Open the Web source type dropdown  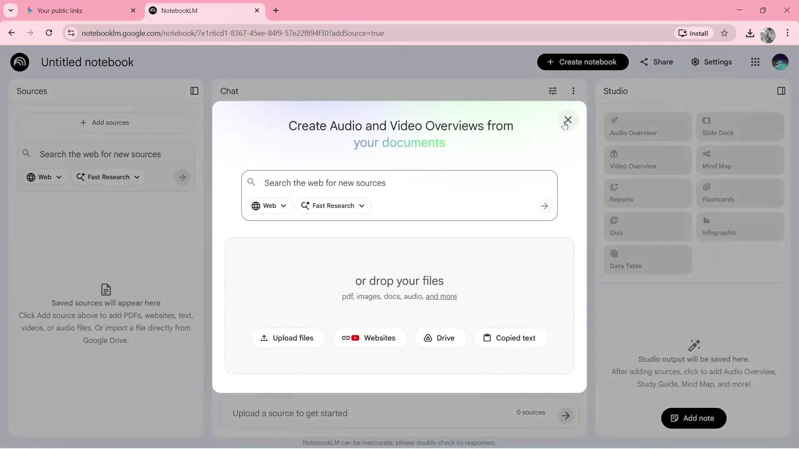pos(269,206)
